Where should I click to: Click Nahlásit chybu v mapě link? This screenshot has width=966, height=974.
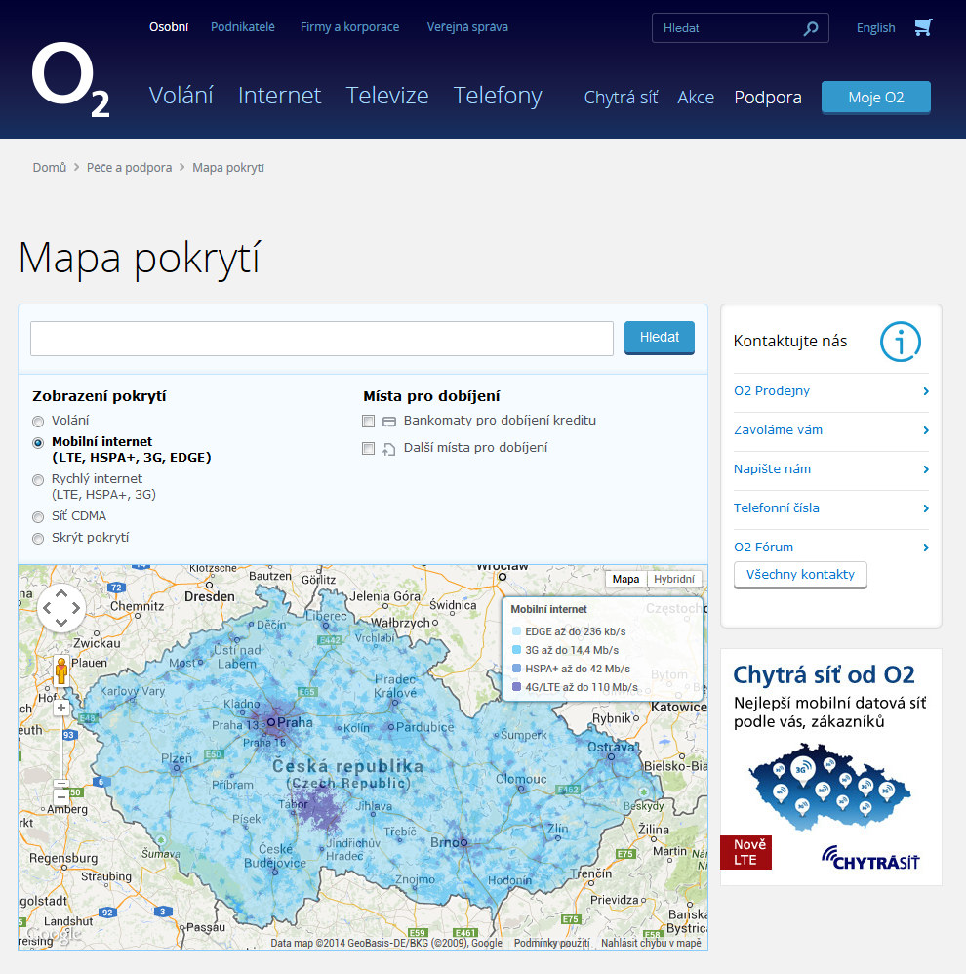651,943
